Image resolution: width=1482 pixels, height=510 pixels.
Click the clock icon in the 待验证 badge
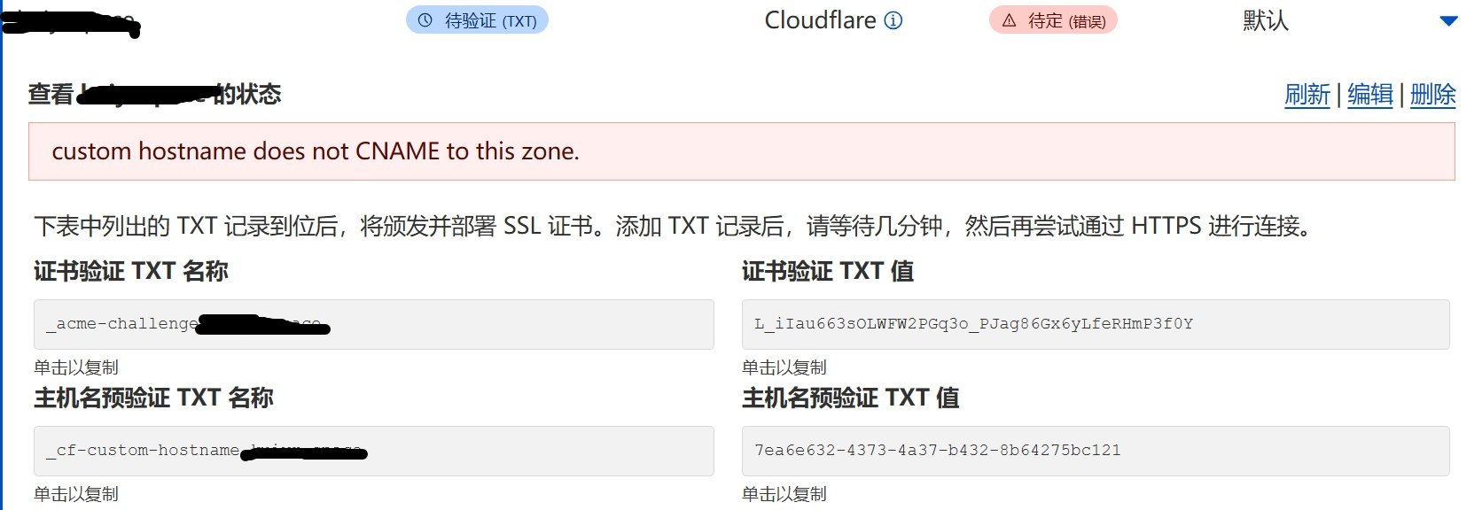coord(425,20)
